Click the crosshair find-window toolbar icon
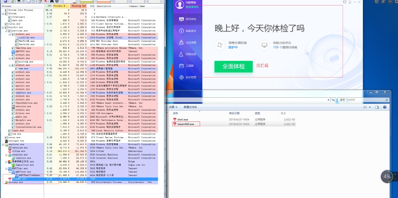 [x=57, y=1]
